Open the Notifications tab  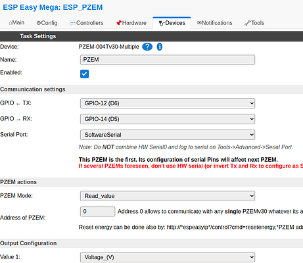215,23
